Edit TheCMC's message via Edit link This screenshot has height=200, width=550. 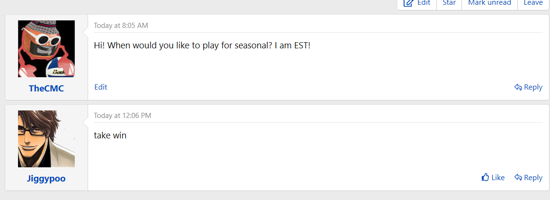coord(100,87)
